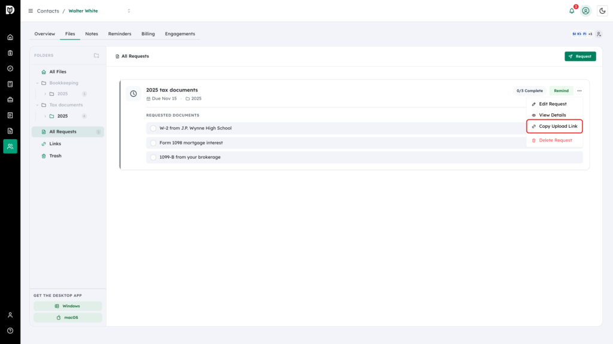Select All Requests in sidebar

click(68, 132)
